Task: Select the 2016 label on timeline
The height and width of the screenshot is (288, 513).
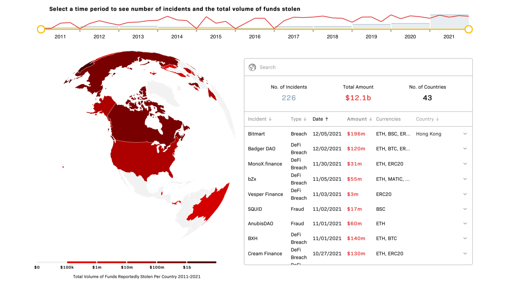Action: pos(254,37)
